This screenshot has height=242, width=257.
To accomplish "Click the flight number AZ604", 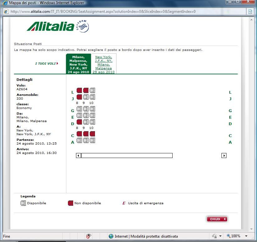I will 22,89.
